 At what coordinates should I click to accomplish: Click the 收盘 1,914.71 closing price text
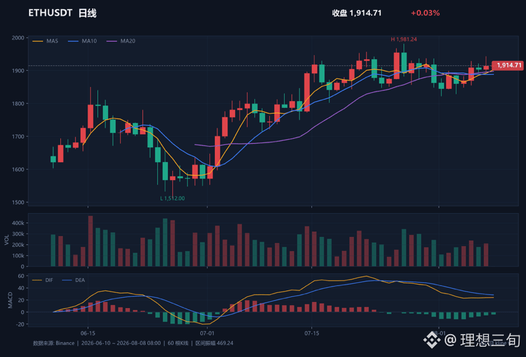point(357,13)
